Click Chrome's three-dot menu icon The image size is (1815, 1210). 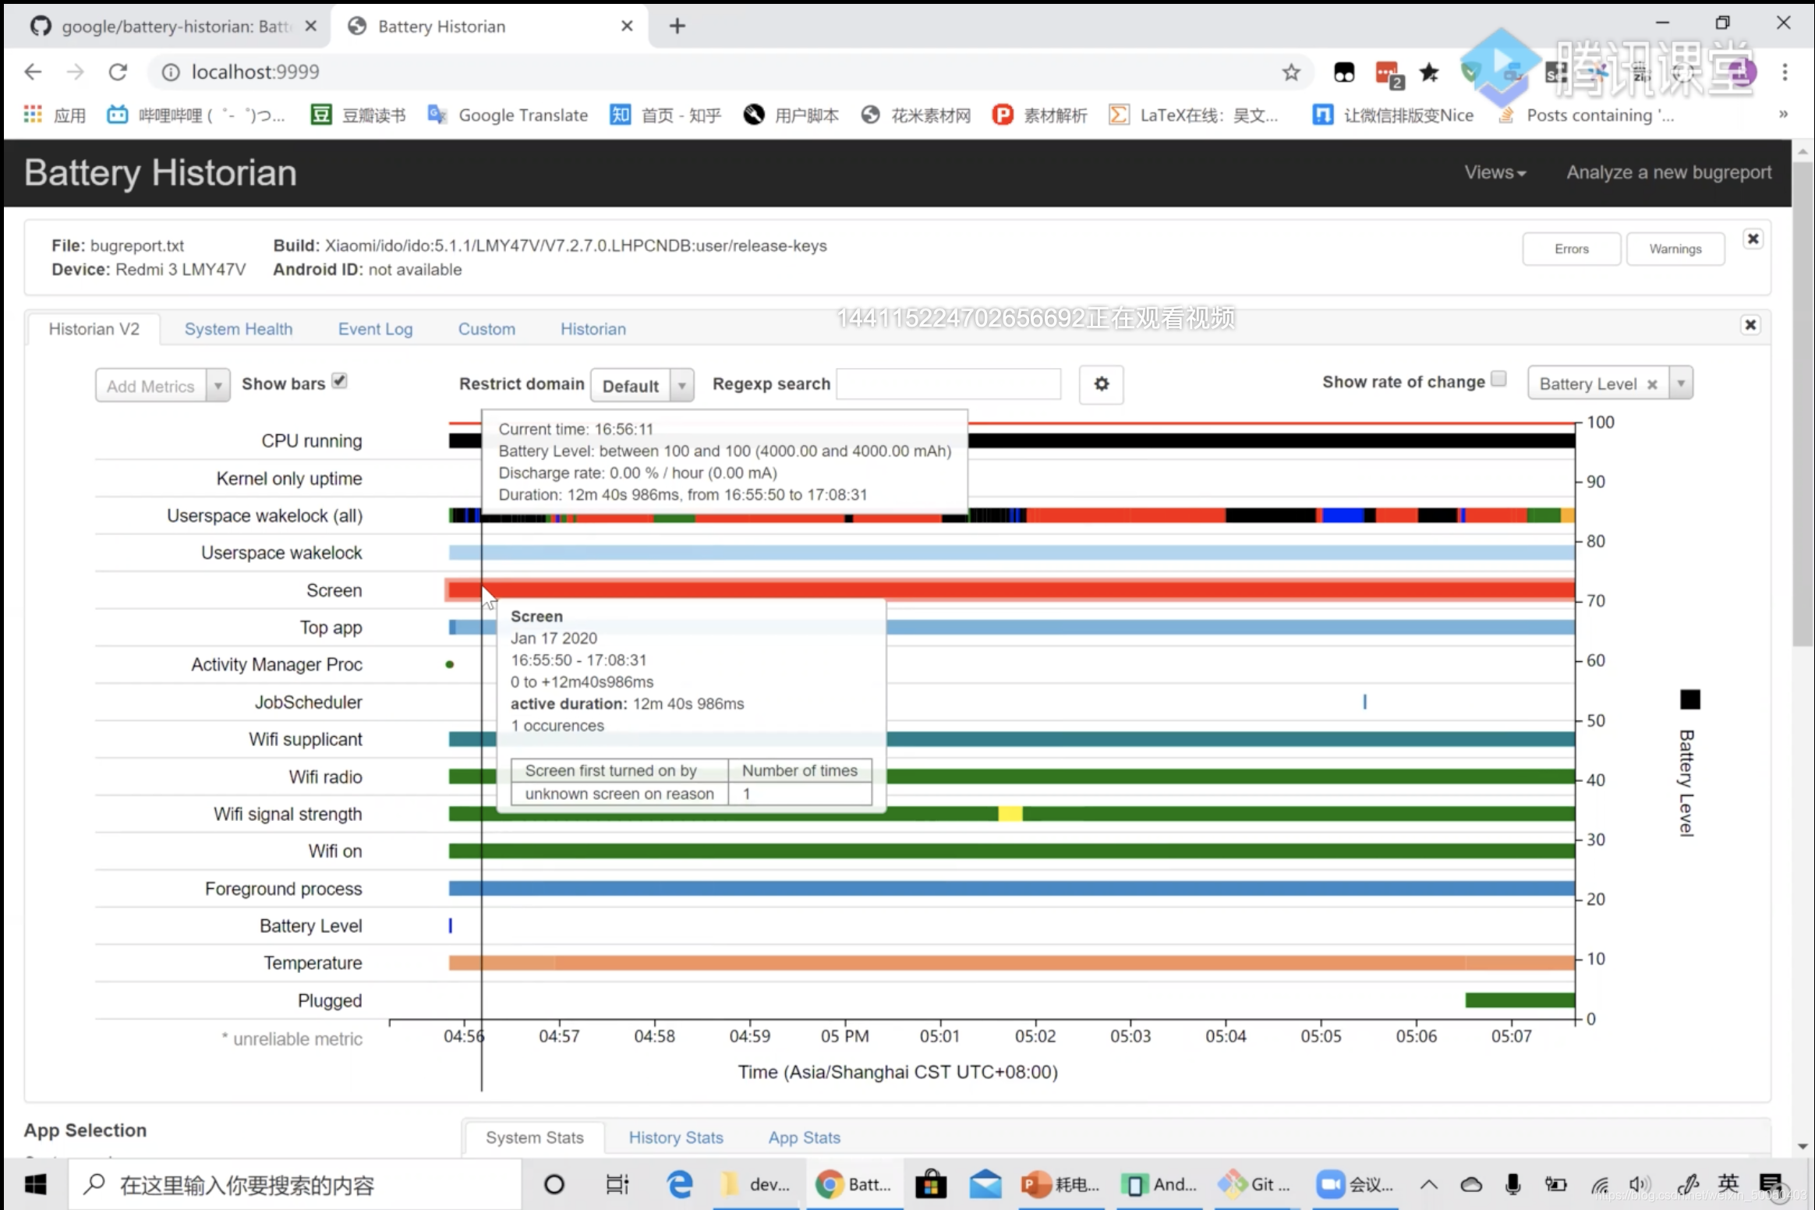click(x=1785, y=72)
